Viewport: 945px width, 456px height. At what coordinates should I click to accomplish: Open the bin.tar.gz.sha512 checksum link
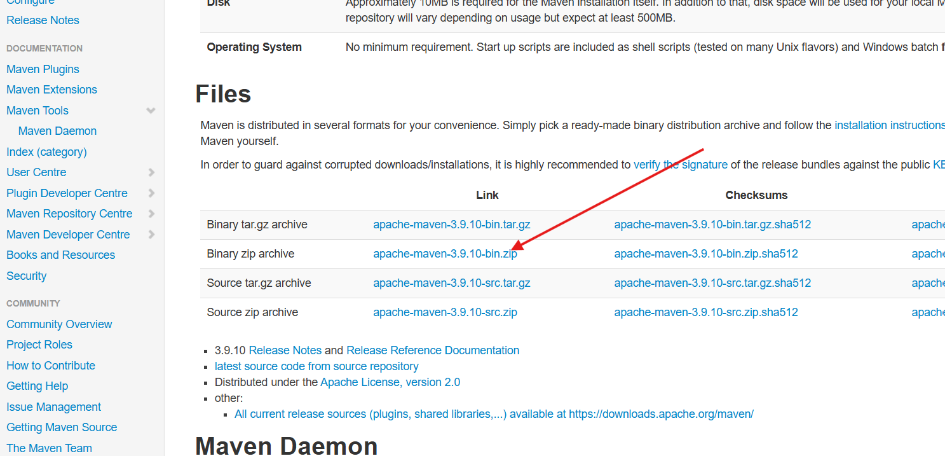click(712, 225)
